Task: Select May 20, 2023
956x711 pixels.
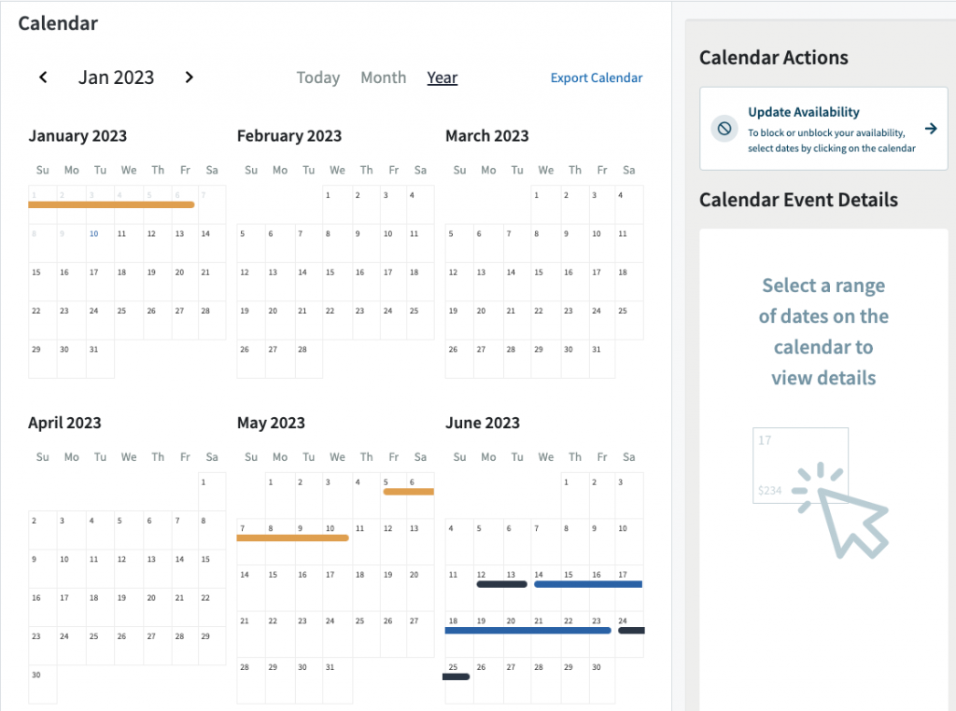Action: point(420,588)
